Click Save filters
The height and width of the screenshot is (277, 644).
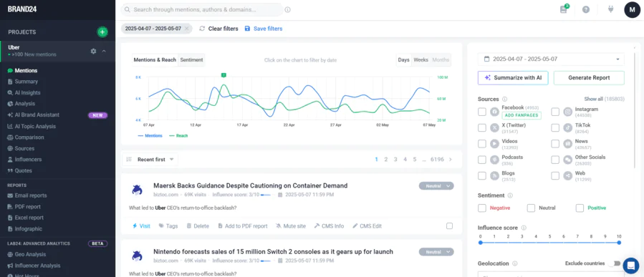point(264,29)
